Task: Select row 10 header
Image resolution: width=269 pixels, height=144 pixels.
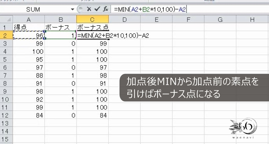Action: (6, 99)
